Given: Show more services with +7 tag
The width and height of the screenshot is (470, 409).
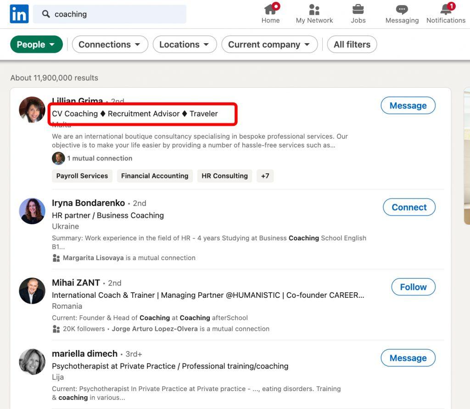Looking at the screenshot, I should [265, 176].
